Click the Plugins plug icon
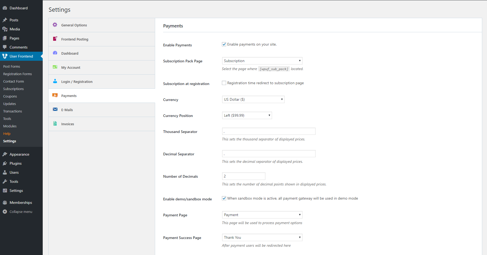 (x=5, y=163)
